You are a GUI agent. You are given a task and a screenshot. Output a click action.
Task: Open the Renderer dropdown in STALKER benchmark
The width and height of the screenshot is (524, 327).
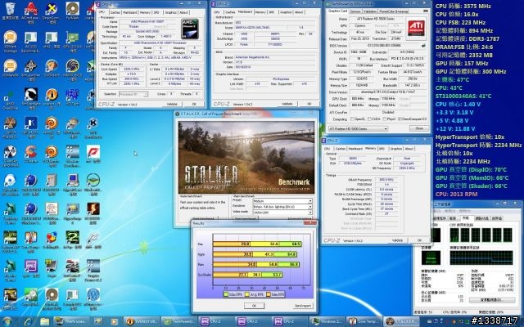pos(282,207)
